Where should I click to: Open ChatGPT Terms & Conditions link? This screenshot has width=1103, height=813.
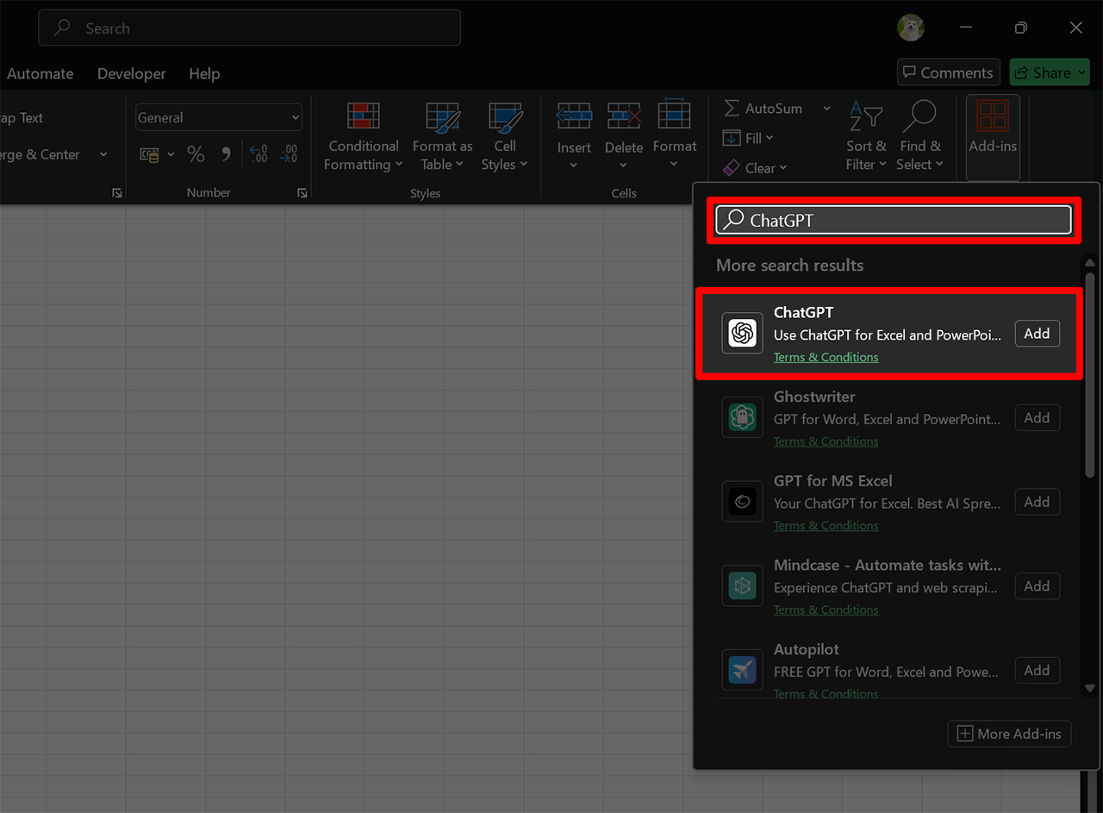(x=826, y=357)
